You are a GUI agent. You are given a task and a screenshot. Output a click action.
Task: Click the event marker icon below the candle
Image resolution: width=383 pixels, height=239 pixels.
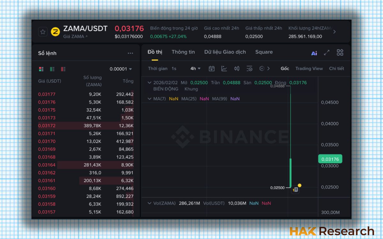coord(296,190)
